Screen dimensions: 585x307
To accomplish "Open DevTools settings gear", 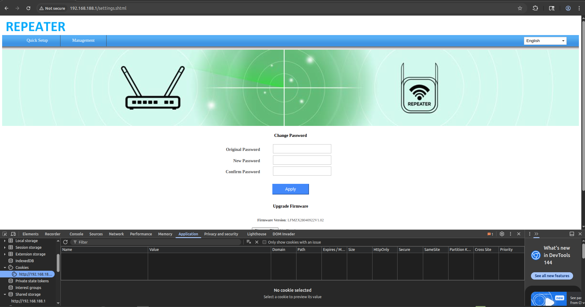I will tap(502, 234).
